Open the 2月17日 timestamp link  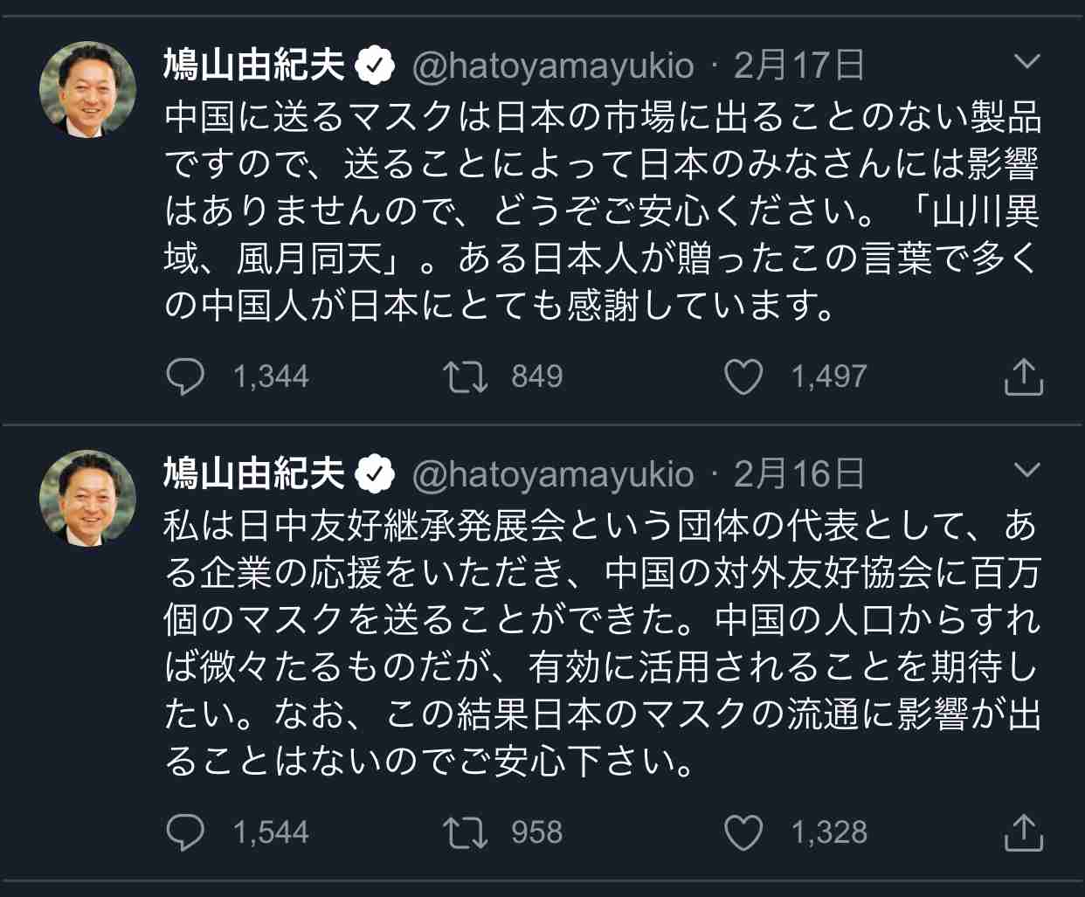coord(798,66)
